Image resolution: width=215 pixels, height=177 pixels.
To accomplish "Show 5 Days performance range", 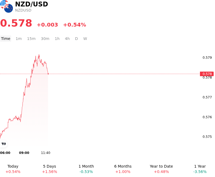I will 49,169.
